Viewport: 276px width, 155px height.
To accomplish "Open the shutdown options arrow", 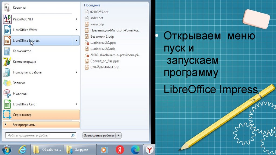I will pyautogui.click(x=119, y=135).
